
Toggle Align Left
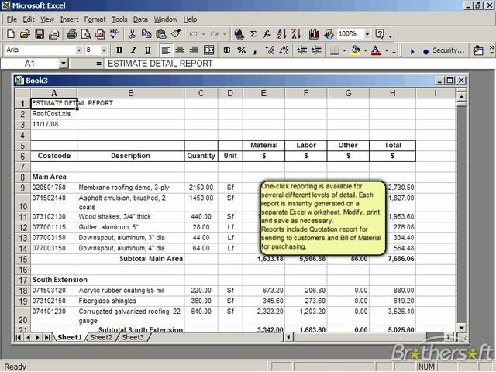click(166, 50)
